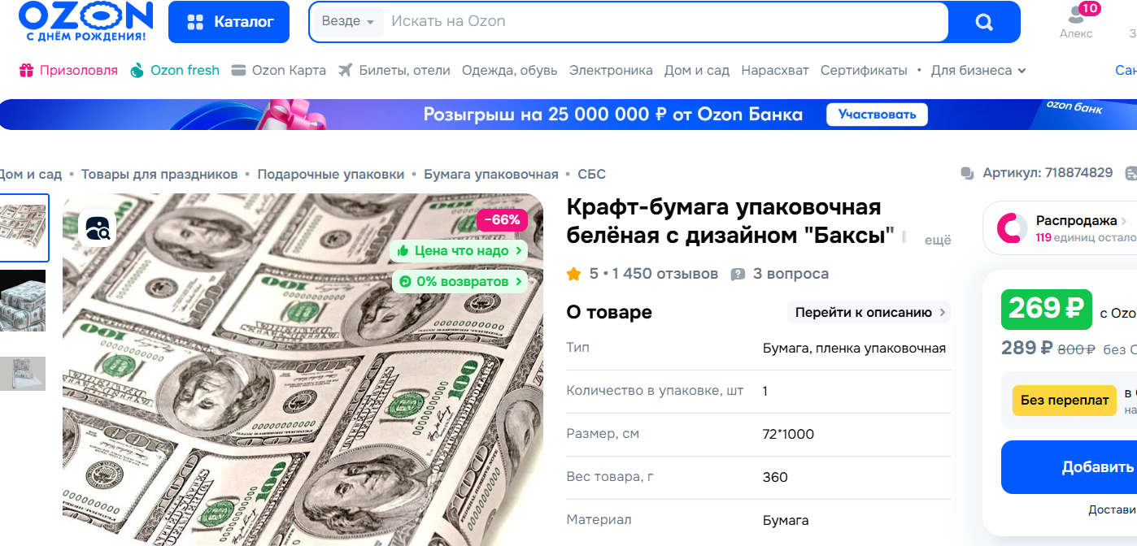Select the first product thumbnail

click(23, 227)
